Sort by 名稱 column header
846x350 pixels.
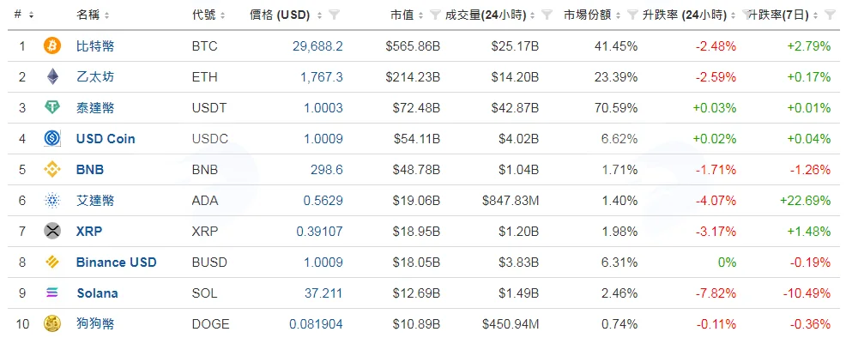93,15
